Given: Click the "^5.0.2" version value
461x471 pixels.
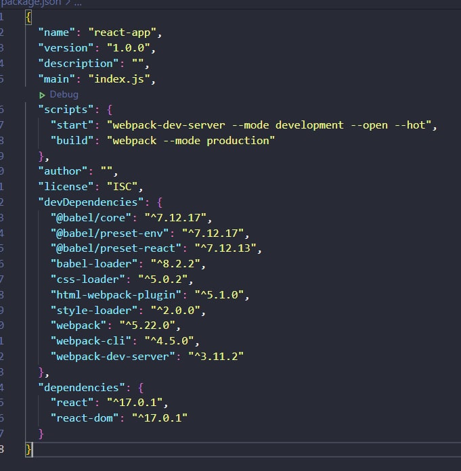Looking at the screenshot, I should pyautogui.click(x=163, y=279).
